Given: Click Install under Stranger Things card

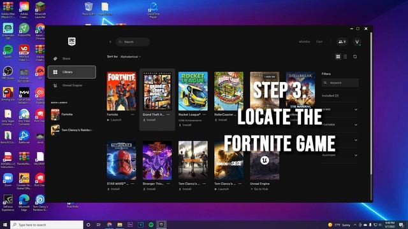Looking at the screenshot, I should tap(149, 189).
